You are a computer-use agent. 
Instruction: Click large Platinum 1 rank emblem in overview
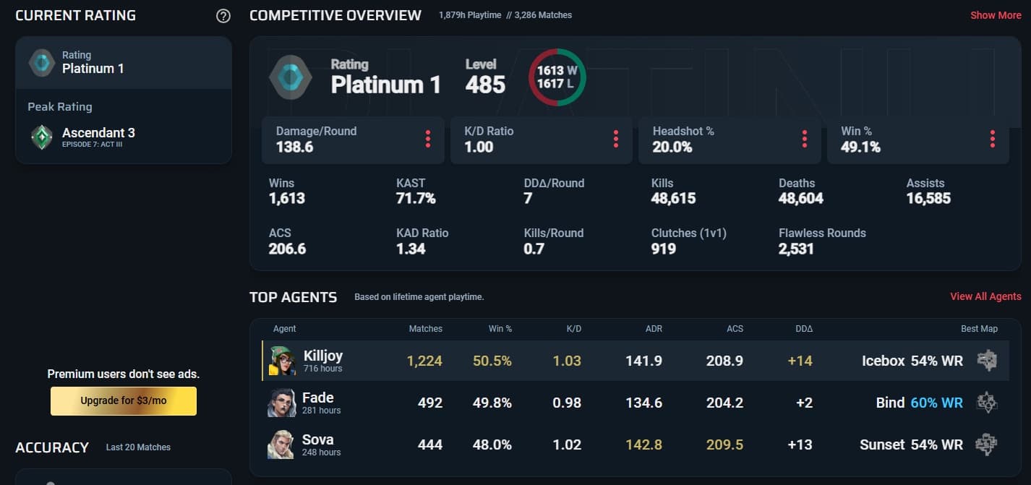point(291,76)
